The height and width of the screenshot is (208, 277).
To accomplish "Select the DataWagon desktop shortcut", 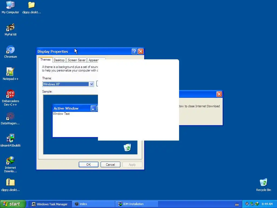I will pyautogui.click(x=10, y=119).
